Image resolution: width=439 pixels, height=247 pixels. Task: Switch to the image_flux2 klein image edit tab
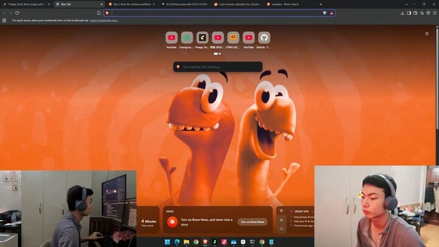[x=26, y=4]
